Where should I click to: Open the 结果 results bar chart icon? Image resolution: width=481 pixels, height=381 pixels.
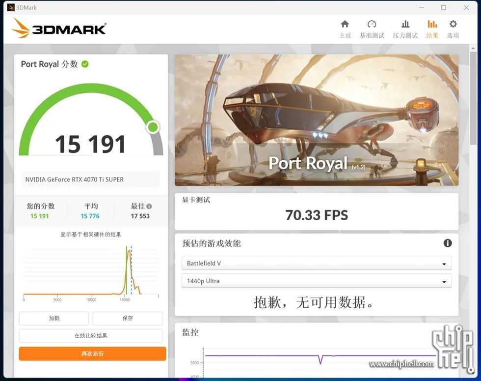pos(432,24)
